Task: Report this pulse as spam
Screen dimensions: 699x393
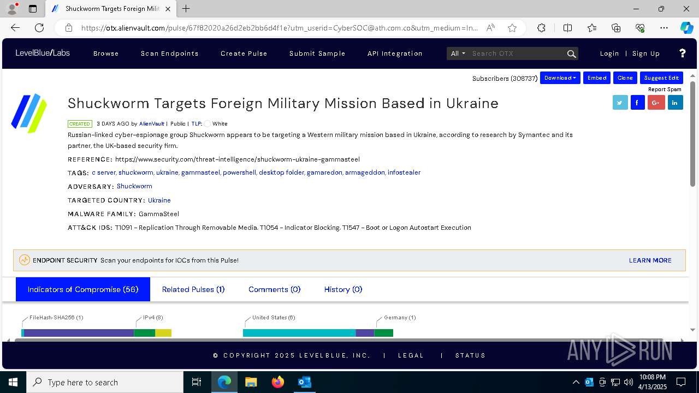Action: point(665,90)
